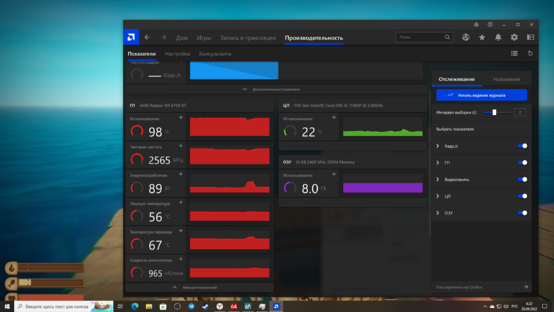Open the help question mark icon

(x=490, y=24)
